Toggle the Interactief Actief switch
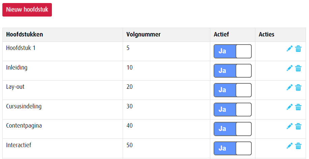 pyautogui.click(x=233, y=149)
